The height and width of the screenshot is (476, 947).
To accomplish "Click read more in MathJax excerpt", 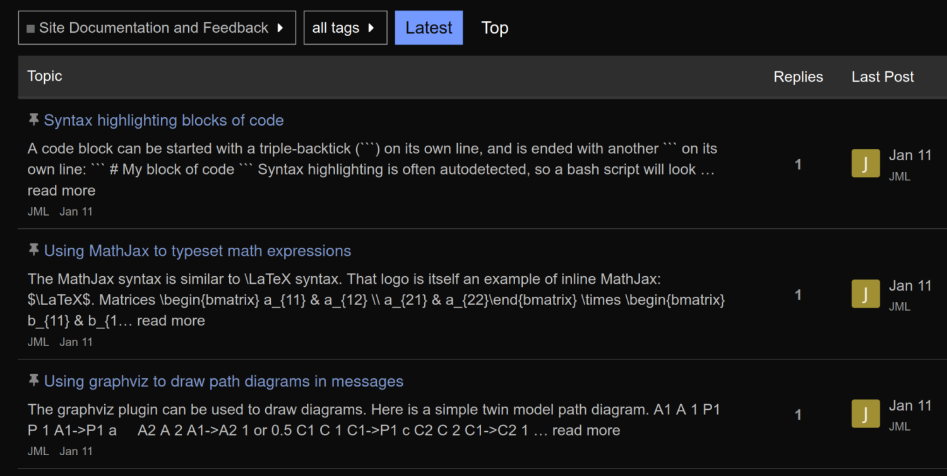I will tap(171, 321).
